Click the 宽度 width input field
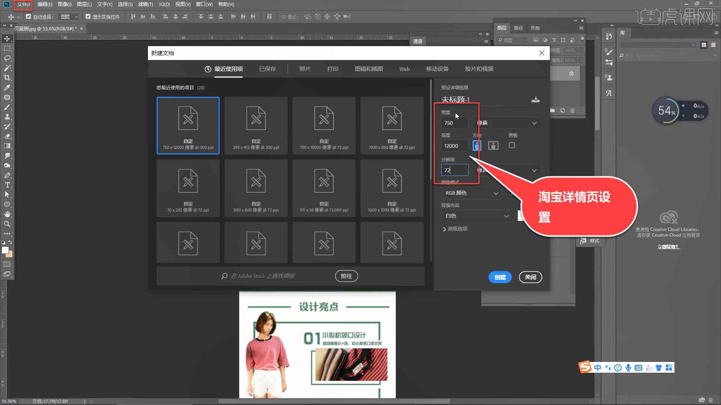This screenshot has height=405, width=721. pyautogui.click(x=454, y=123)
